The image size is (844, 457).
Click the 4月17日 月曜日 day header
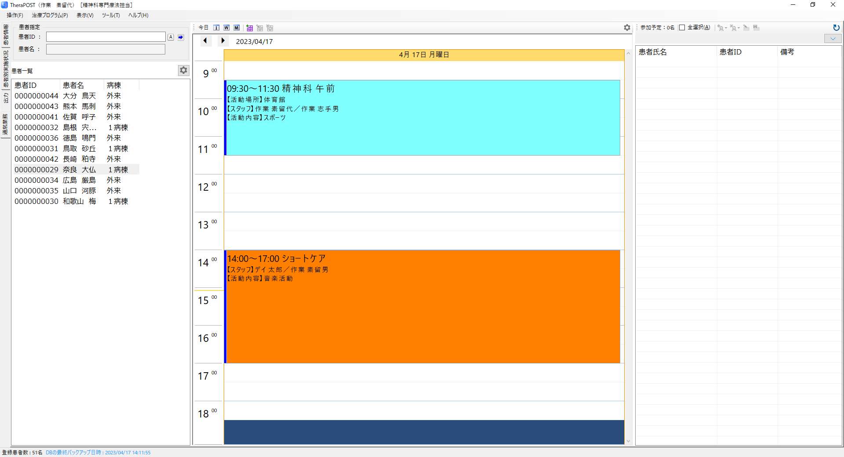[424, 55]
